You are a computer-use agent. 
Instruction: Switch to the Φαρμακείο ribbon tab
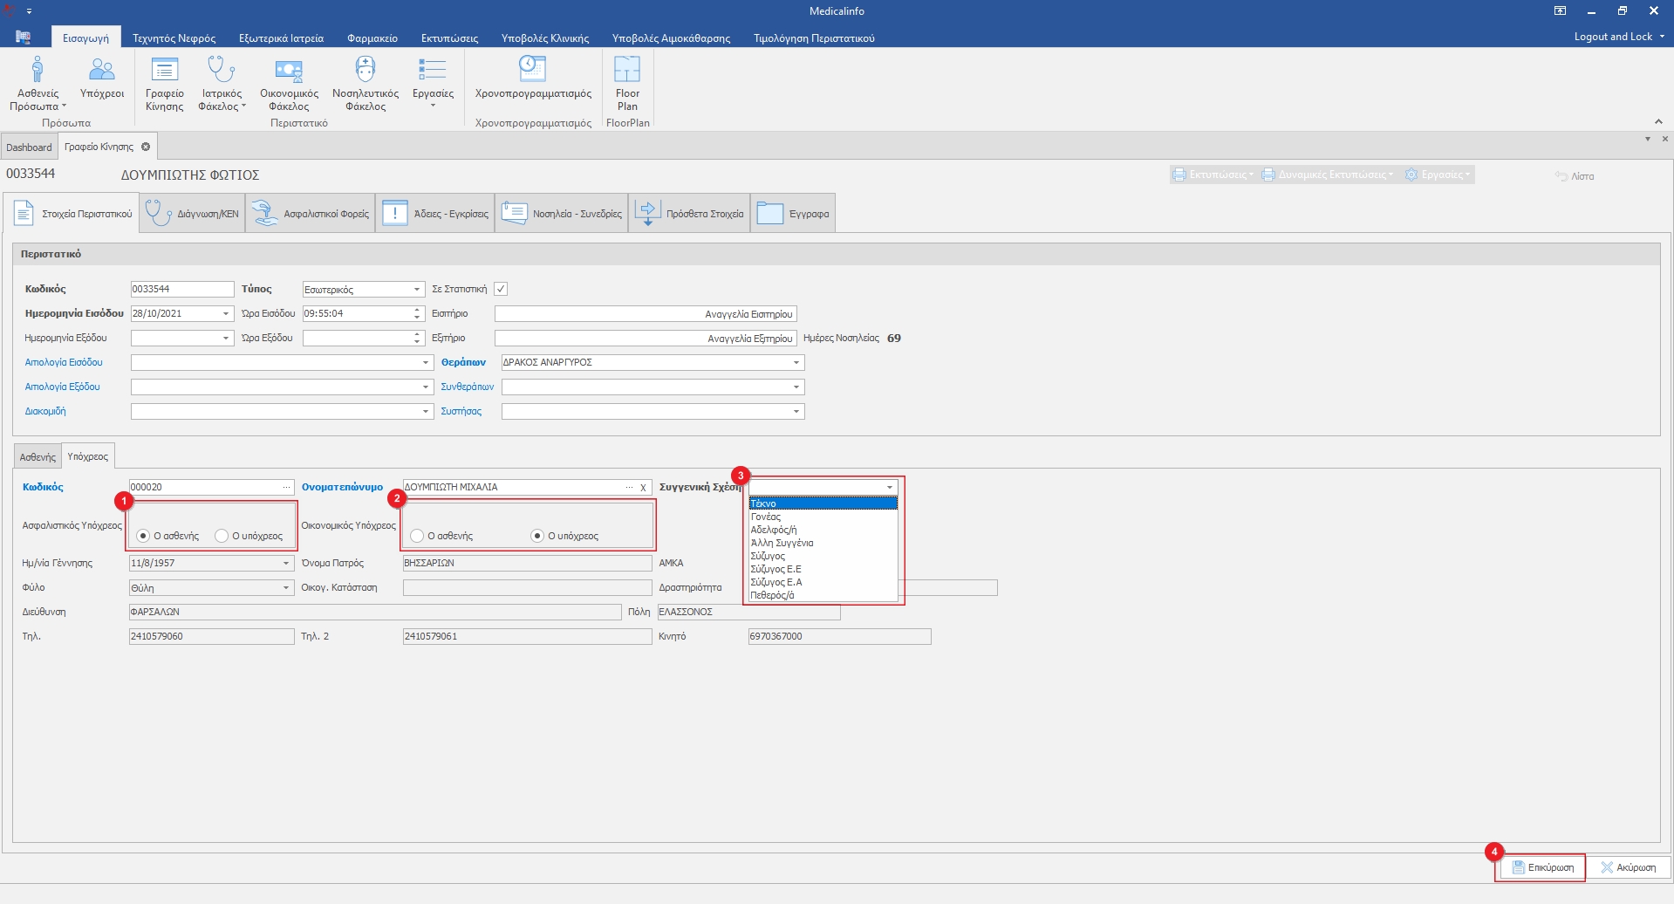click(372, 38)
